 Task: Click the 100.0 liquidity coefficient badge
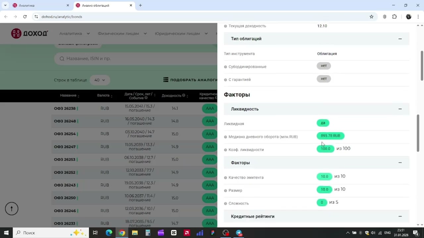tap(326, 149)
